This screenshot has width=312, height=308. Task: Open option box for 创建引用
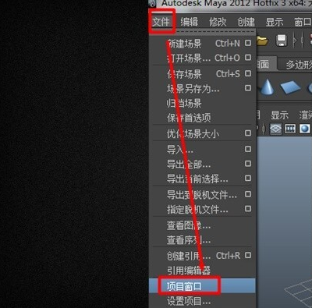(248, 256)
